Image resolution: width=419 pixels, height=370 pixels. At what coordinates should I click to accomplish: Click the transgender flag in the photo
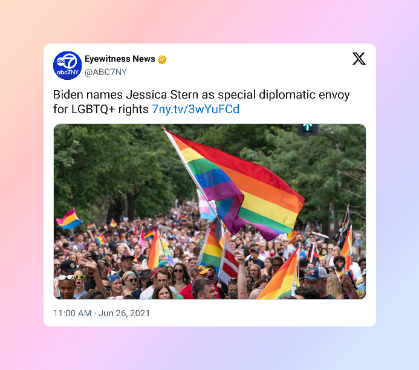click(206, 206)
